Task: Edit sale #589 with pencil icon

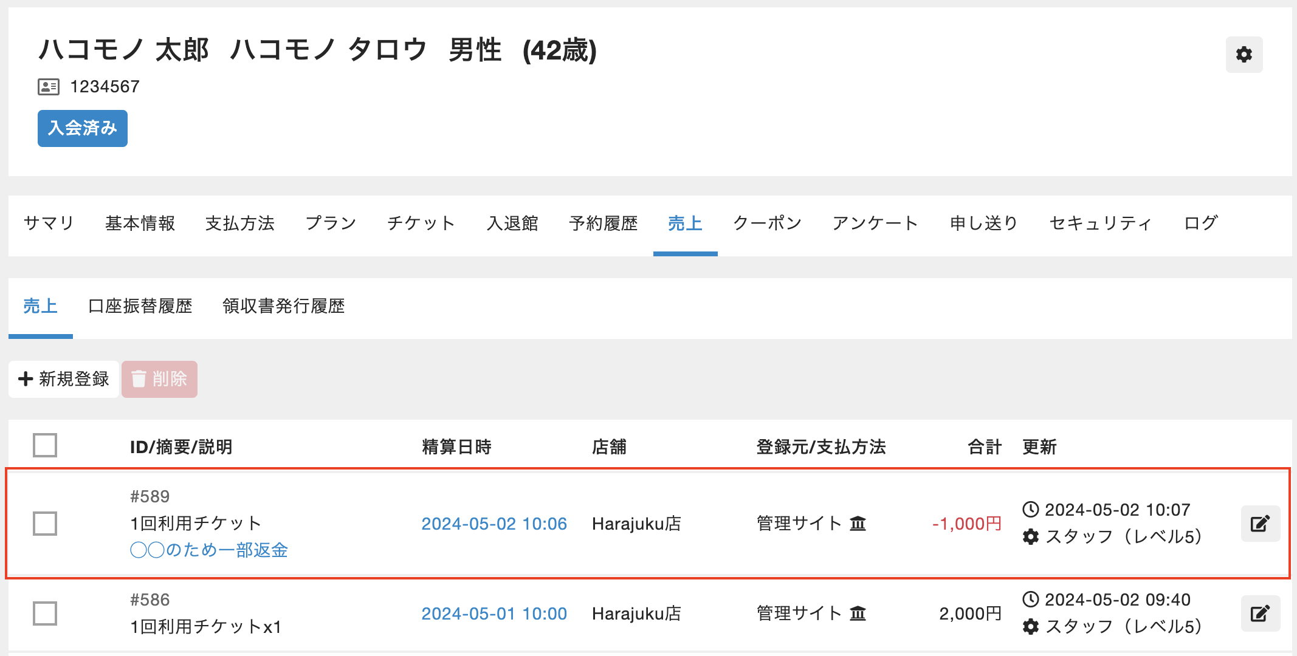Action: [1260, 524]
